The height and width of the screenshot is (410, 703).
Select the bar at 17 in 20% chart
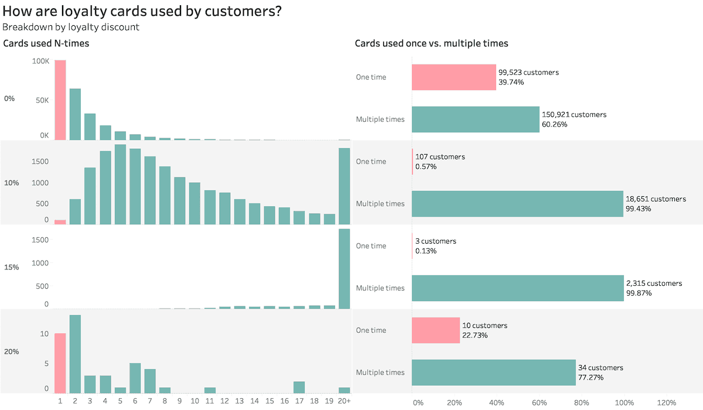pyautogui.click(x=299, y=387)
